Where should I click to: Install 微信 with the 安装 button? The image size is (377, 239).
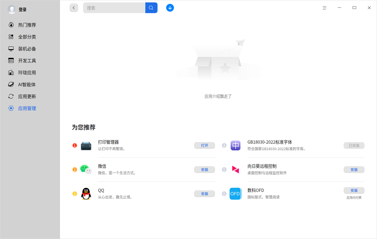coord(205,170)
